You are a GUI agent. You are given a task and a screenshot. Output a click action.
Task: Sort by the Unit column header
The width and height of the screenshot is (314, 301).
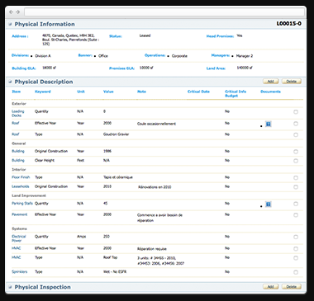point(81,92)
